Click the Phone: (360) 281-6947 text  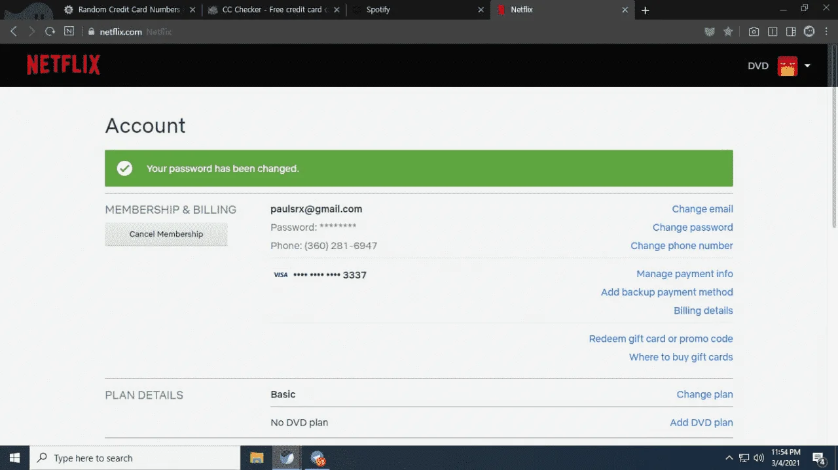click(x=323, y=246)
